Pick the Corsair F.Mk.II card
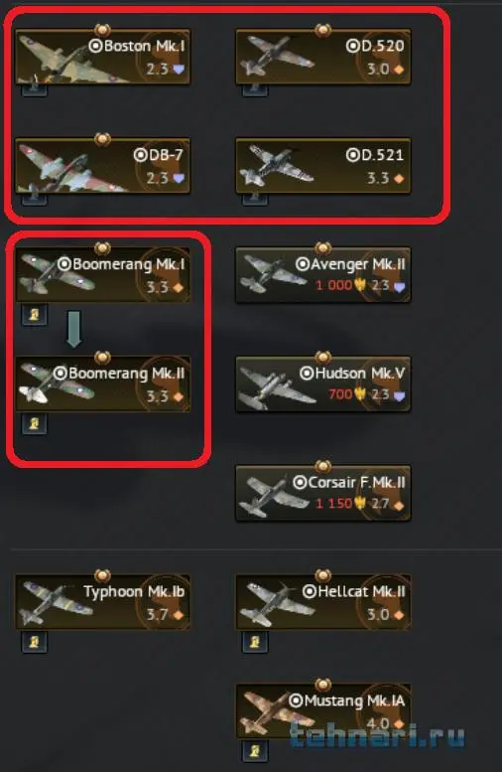502x772 pixels. click(x=323, y=493)
